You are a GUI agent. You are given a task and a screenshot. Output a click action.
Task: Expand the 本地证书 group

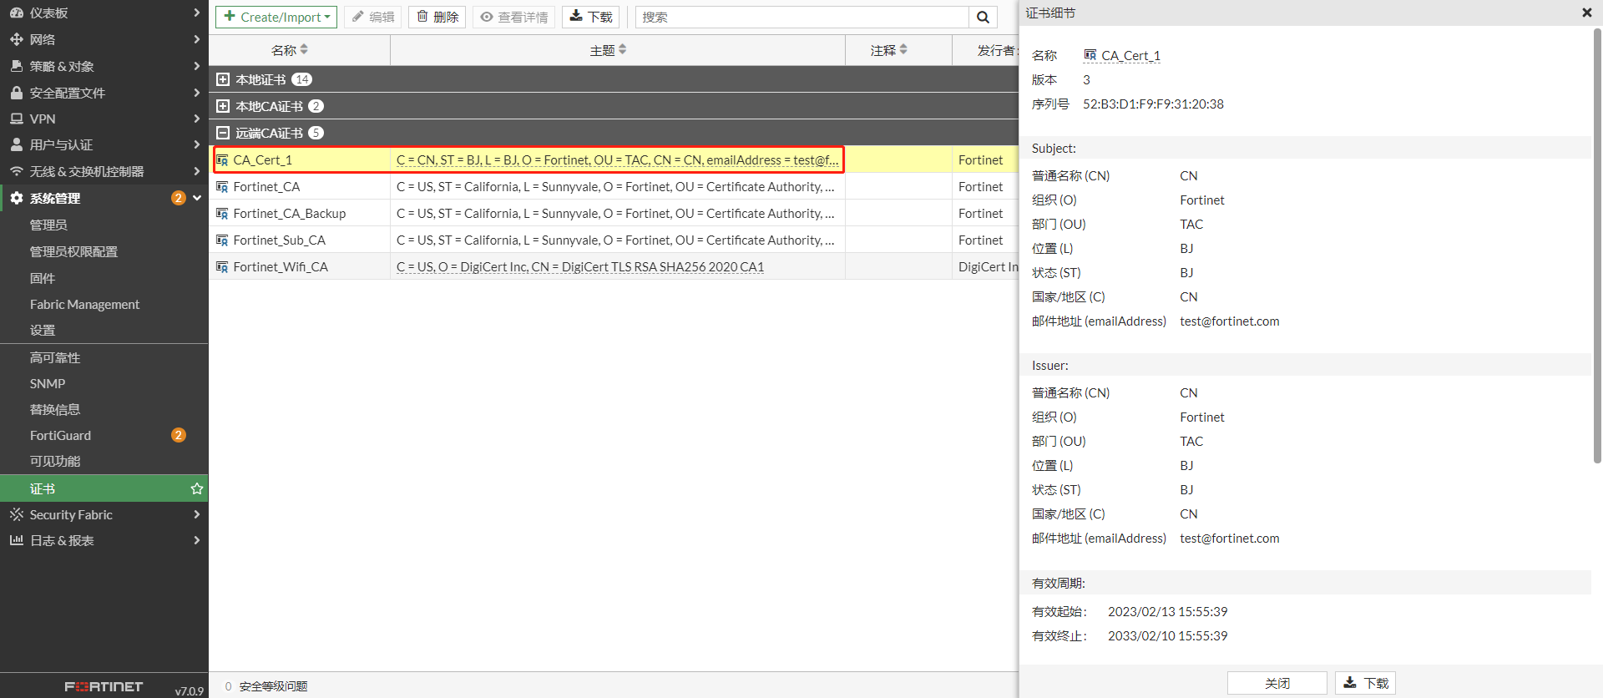pyautogui.click(x=223, y=79)
